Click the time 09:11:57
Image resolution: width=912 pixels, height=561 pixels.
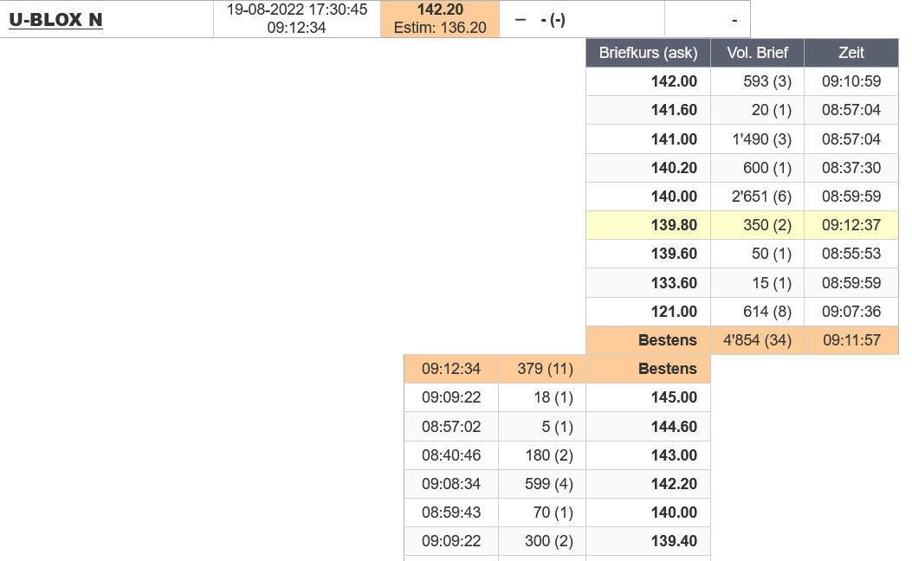[851, 340]
